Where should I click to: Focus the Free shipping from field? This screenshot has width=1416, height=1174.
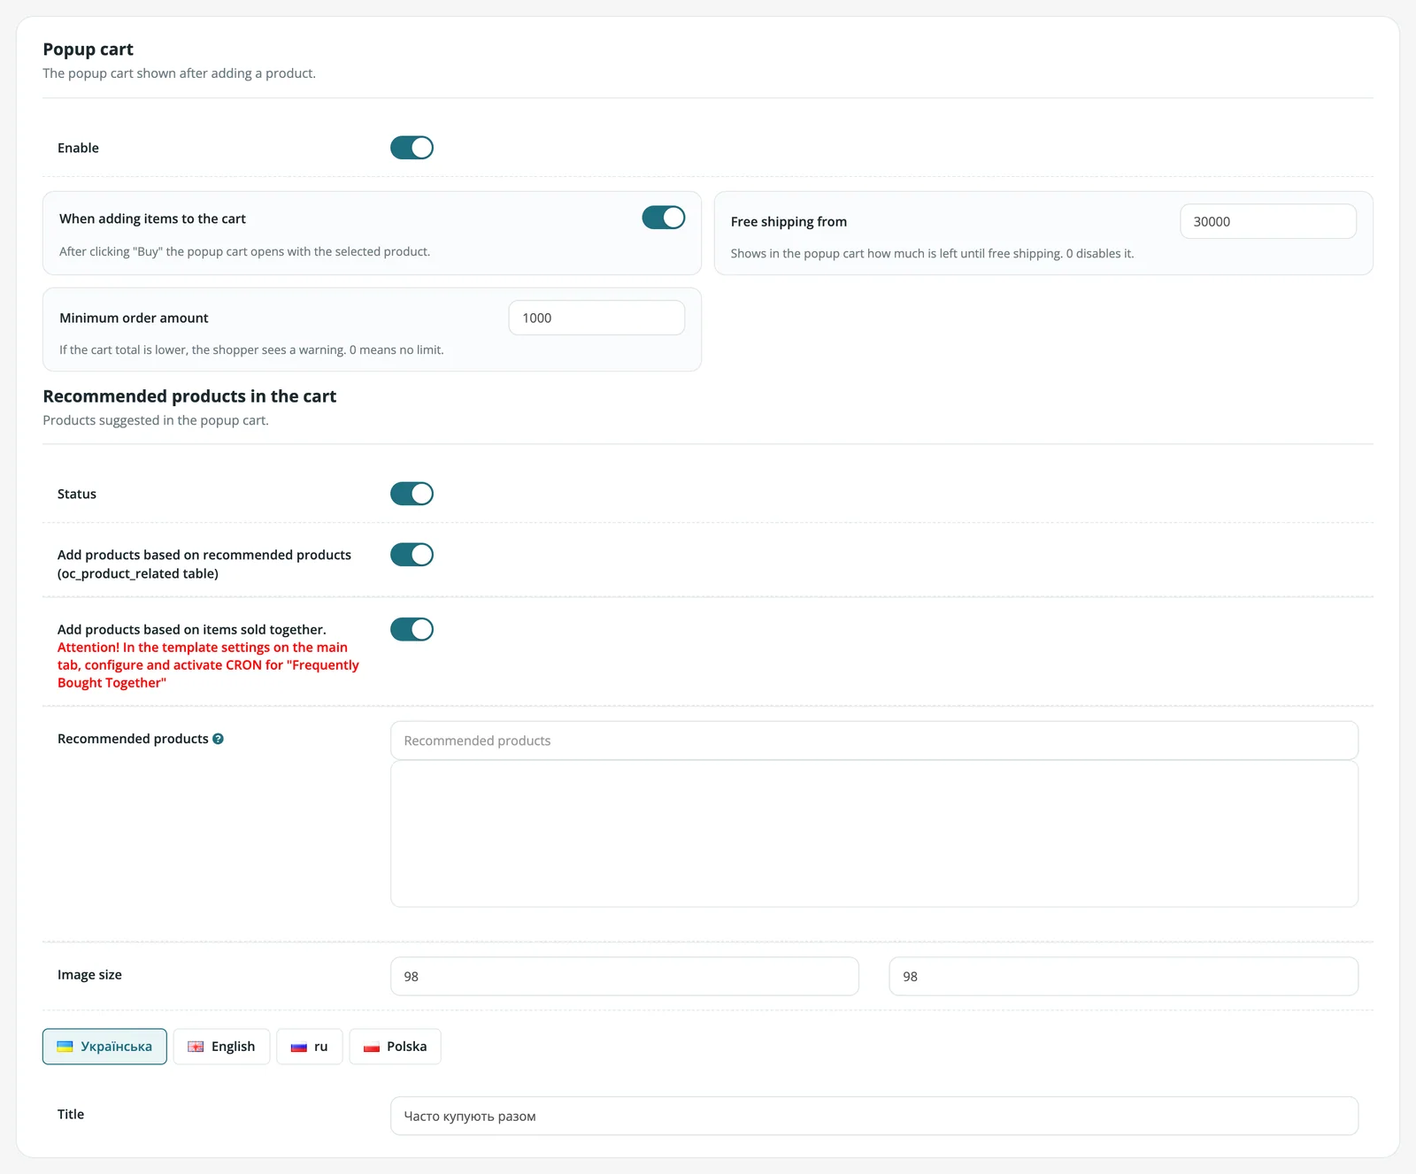coord(1267,221)
